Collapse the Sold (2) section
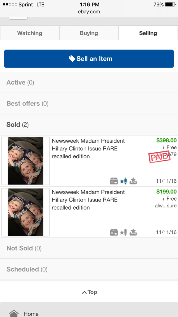The width and height of the screenshot is (178, 317). (x=89, y=124)
